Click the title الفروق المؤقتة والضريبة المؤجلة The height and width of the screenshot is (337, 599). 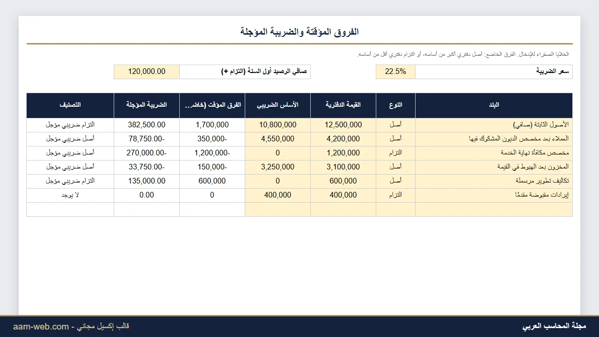[x=299, y=32]
